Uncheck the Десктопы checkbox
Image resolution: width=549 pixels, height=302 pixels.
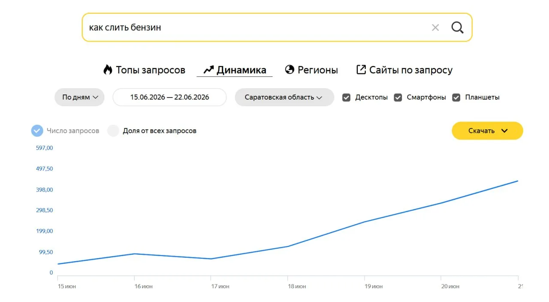click(347, 97)
